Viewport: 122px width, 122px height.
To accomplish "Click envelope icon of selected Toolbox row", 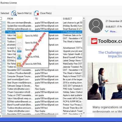I will (4, 32).
